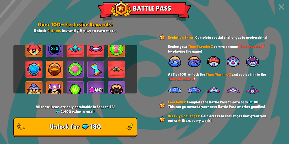
Task: Click the Unlock for 180 gems button
Action: pos(75,127)
